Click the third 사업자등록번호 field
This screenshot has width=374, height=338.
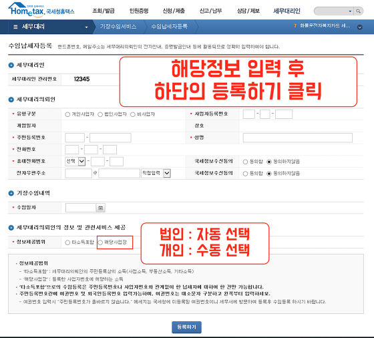284,114
